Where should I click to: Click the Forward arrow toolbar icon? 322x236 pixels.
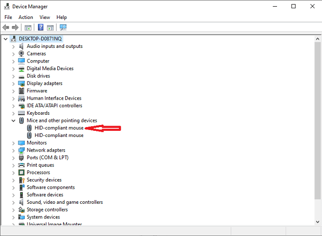(15, 27)
